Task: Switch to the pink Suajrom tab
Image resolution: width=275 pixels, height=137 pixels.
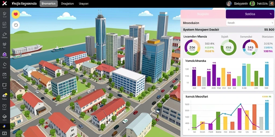Action: 203,14
